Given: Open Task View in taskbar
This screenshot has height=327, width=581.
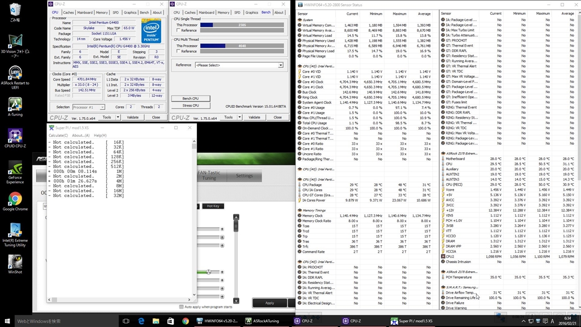Looking at the screenshot, I should [126, 321].
